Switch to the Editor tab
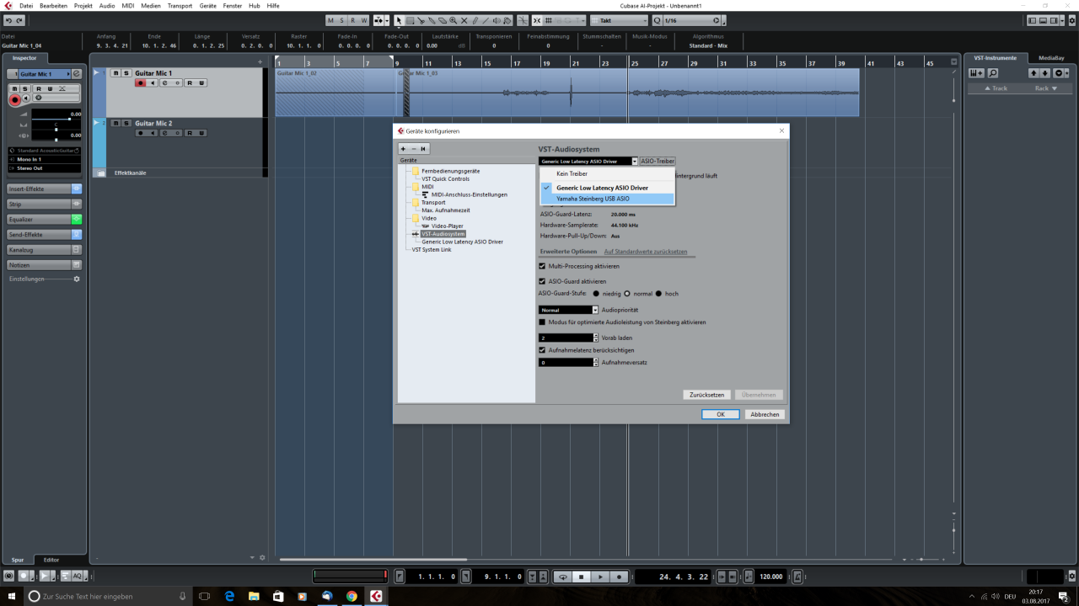This screenshot has height=606, width=1079. click(x=51, y=560)
